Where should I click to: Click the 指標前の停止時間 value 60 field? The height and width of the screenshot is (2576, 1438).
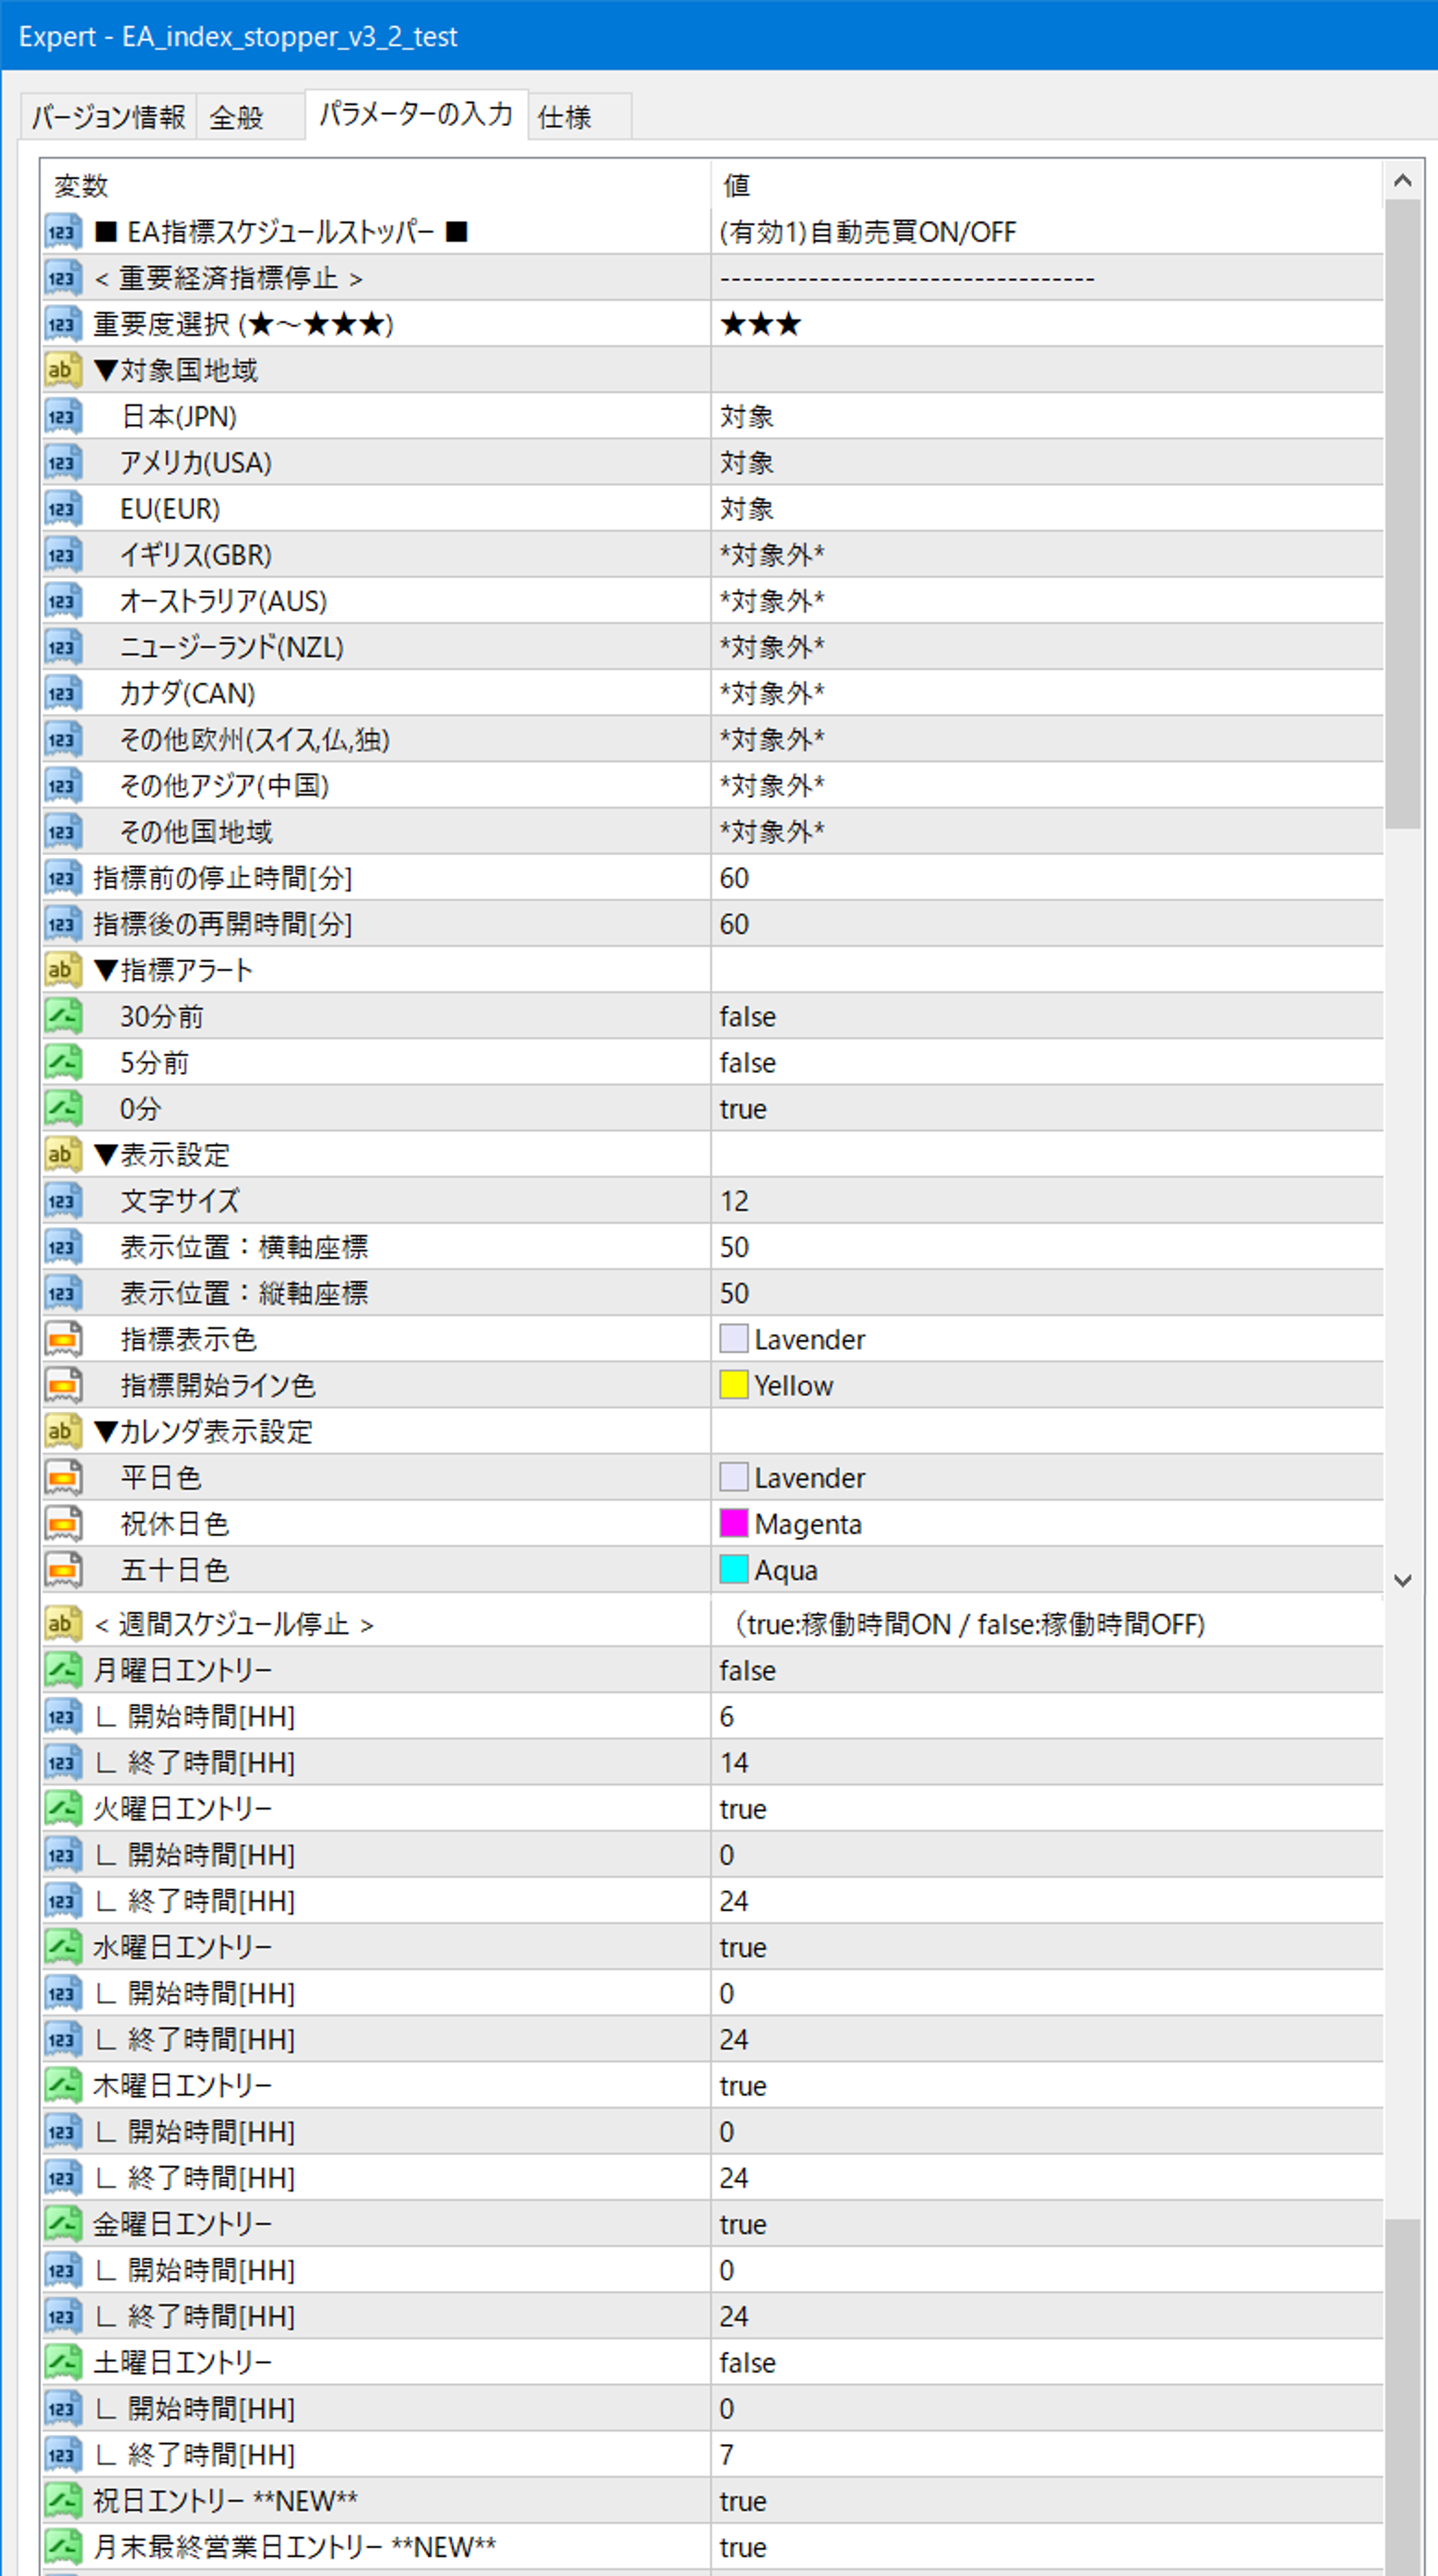point(734,878)
